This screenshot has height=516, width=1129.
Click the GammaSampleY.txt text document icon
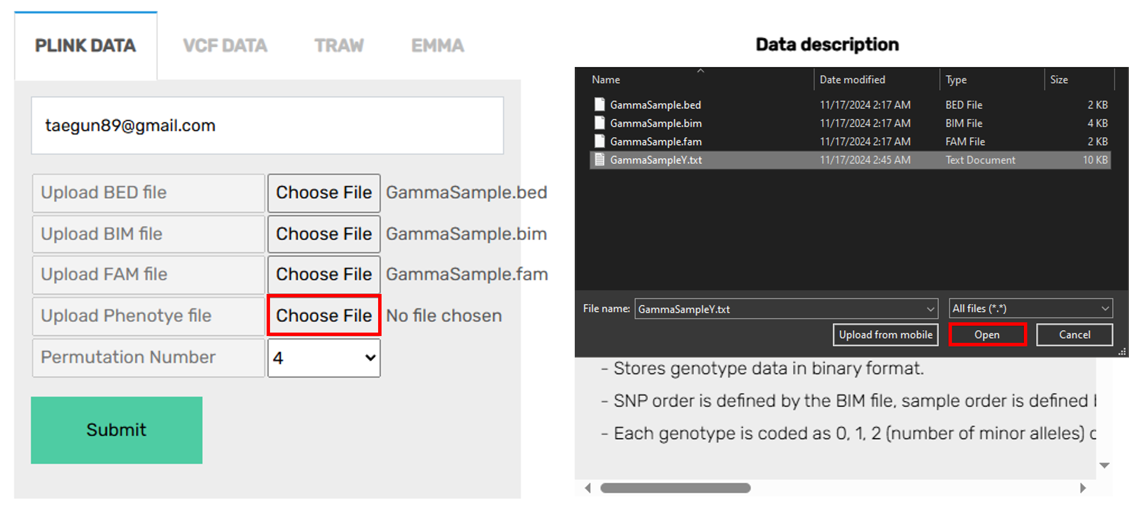(x=599, y=160)
